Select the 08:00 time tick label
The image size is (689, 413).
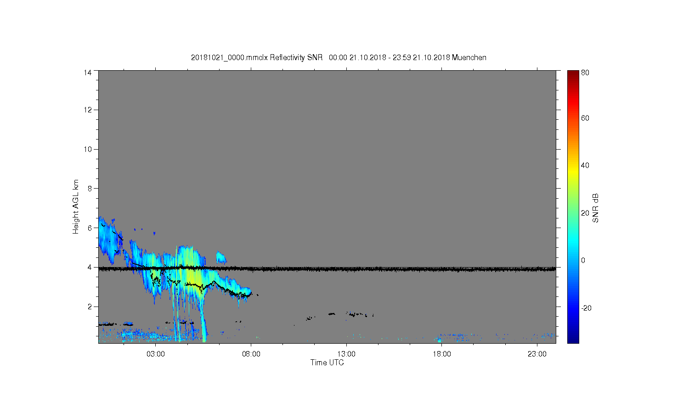pyautogui.click(x=251, y=354)
